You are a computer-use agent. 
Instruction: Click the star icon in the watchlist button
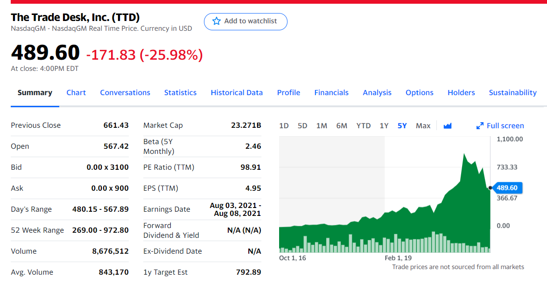[x=216, y=21]
